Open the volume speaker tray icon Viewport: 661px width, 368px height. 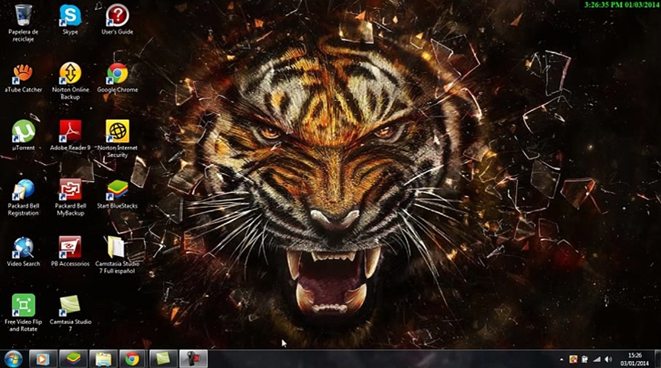pyautogui.click(x=608, y=359)
